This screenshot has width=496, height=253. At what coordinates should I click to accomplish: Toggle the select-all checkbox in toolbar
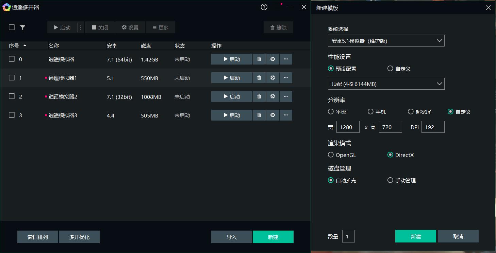click(12, 27)
